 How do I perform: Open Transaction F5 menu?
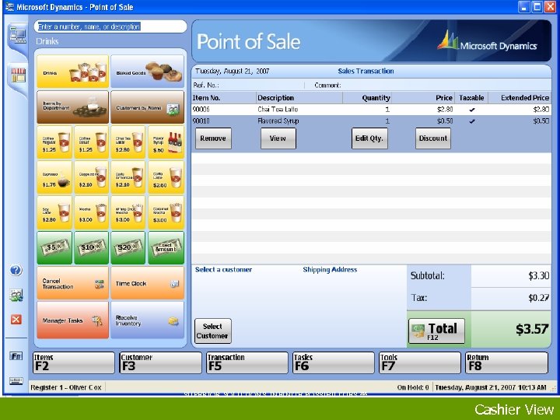pos(247,363)
